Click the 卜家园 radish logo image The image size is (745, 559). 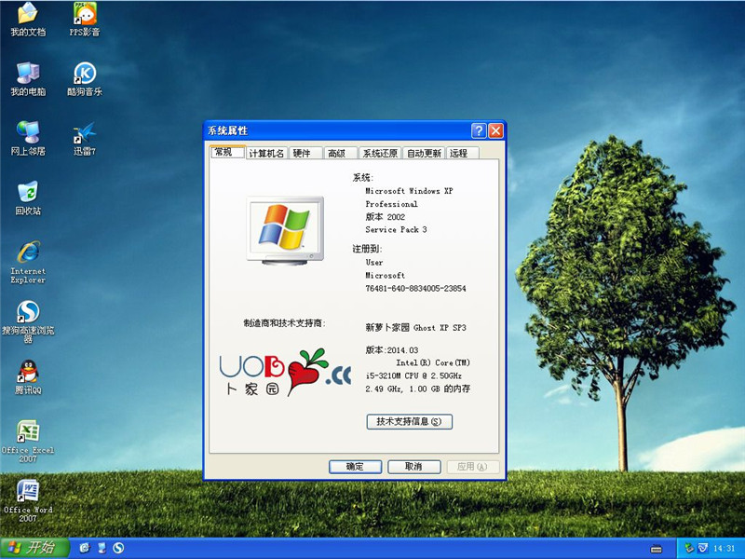286,372
